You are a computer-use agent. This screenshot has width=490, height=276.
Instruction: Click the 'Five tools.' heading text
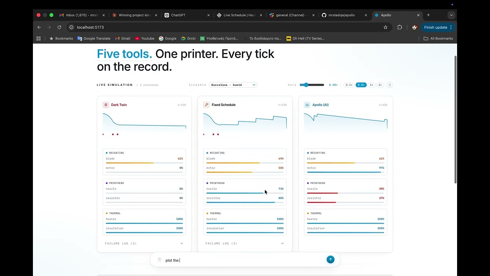point(124,54)
